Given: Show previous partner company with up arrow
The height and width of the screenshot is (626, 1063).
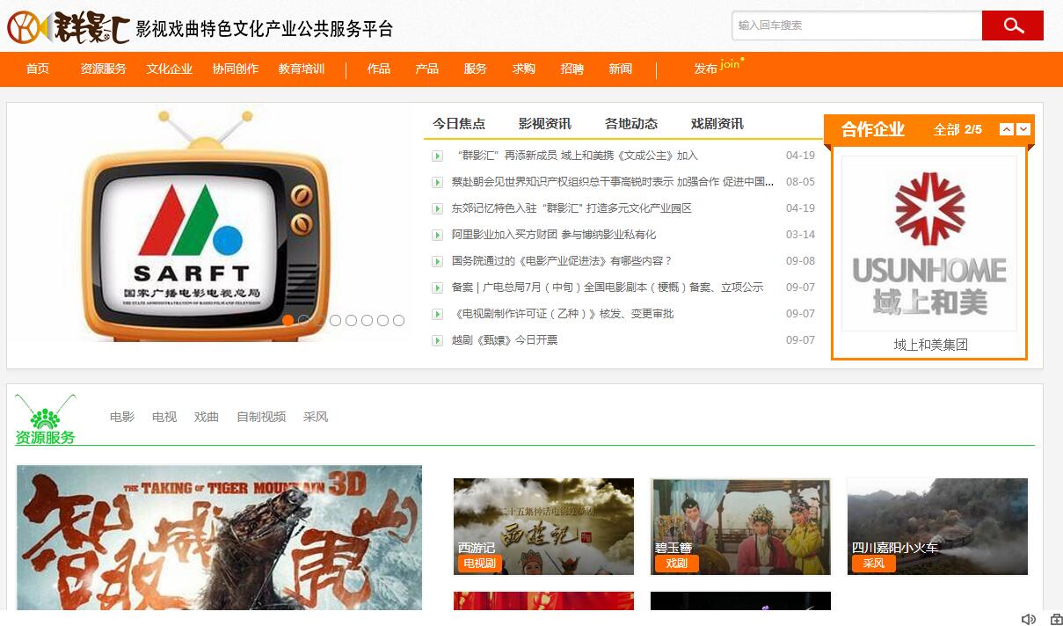Looking at the screenshot, I should [1007, 129].
